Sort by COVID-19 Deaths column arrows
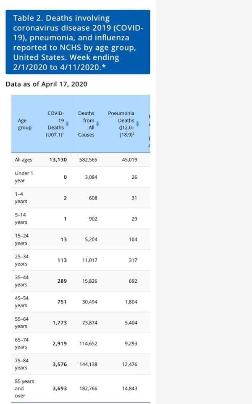Image resolution: width=252 pixels, height=404 pixels. 67,124
